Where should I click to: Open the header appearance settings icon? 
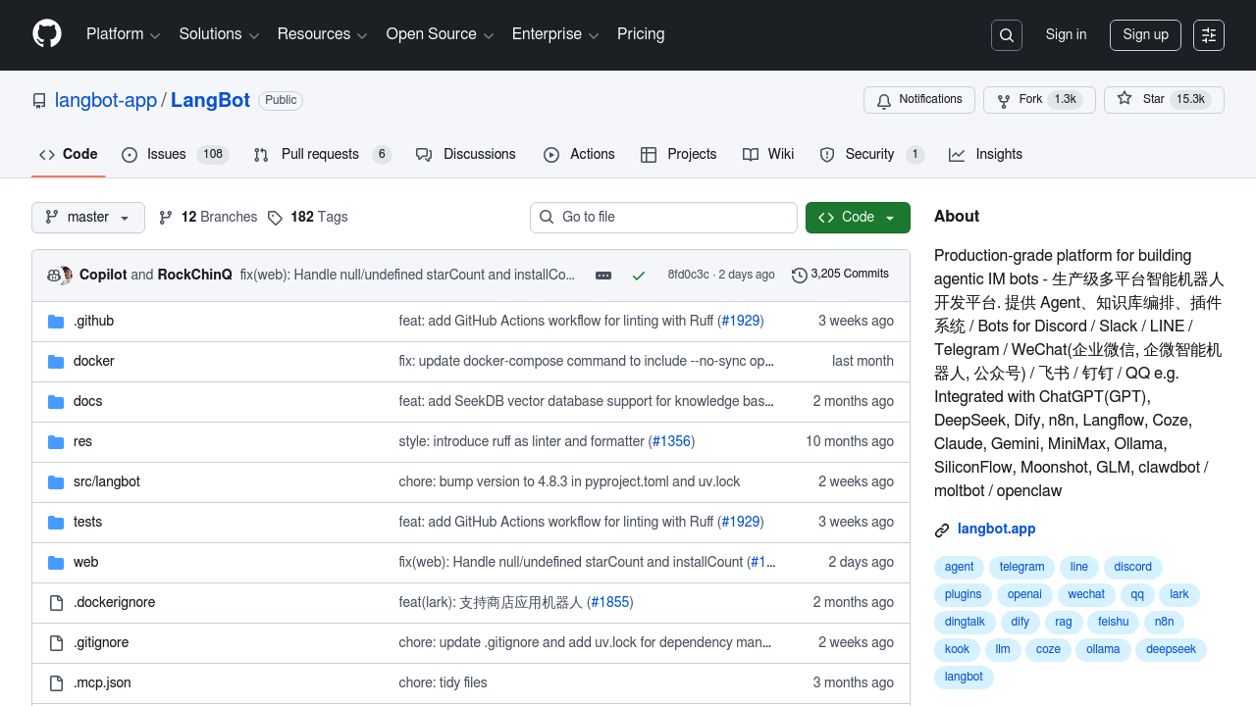coord(1209,35)
